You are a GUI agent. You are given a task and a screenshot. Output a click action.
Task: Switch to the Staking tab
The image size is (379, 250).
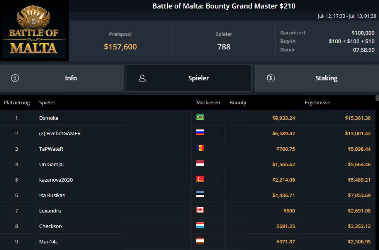pos(317,78)
